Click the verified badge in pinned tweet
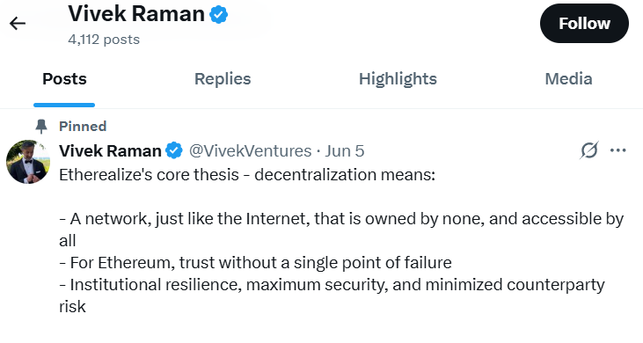 (x=174, y=150)
